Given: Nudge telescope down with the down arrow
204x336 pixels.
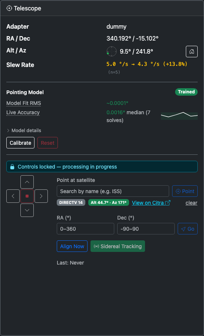Looking at the screenshot, I should pyautogui.click(x=27, y=210).
